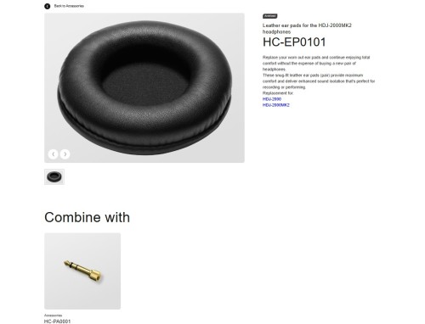Screen dimensions: 425x324
Task: Advance to the next product image
Action: [65, 154]
